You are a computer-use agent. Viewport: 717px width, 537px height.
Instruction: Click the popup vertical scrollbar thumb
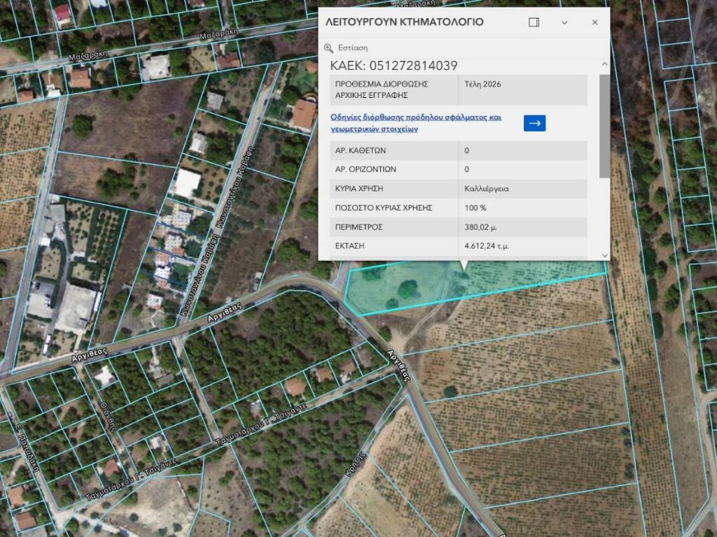pos(604,126)
